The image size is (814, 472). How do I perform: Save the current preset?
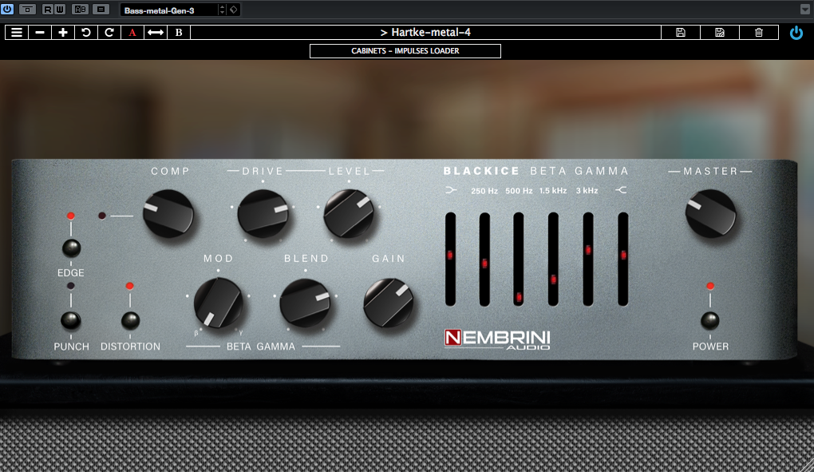[x=681, y=32]
